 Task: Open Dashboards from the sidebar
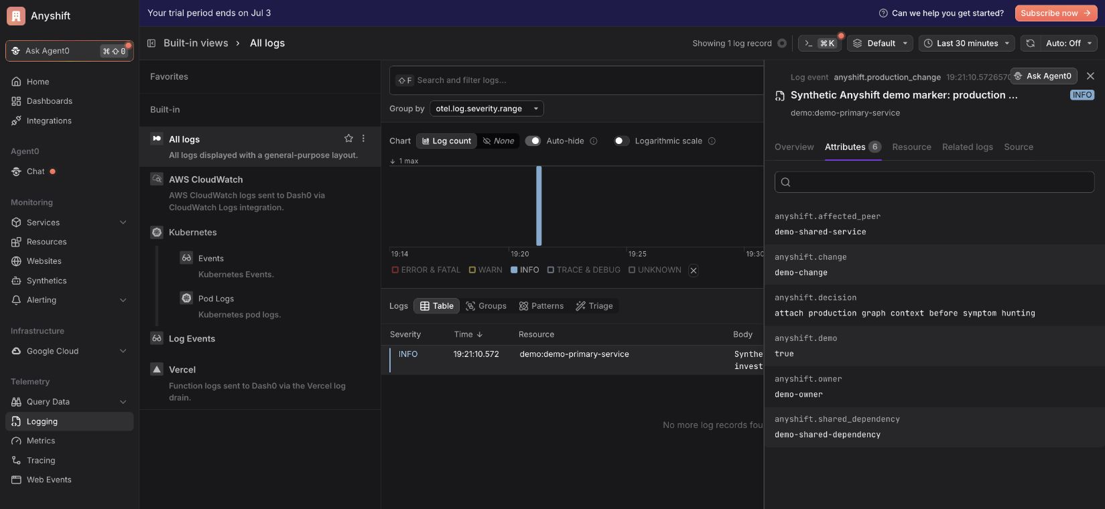point(49,101)
